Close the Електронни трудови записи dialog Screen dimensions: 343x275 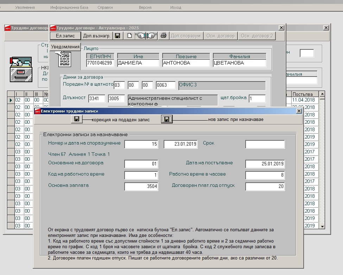click(x=299, y=111)
